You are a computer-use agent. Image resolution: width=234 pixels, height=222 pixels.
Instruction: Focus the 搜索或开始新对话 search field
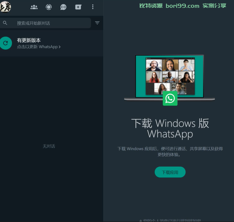click(x=45, y=23)
